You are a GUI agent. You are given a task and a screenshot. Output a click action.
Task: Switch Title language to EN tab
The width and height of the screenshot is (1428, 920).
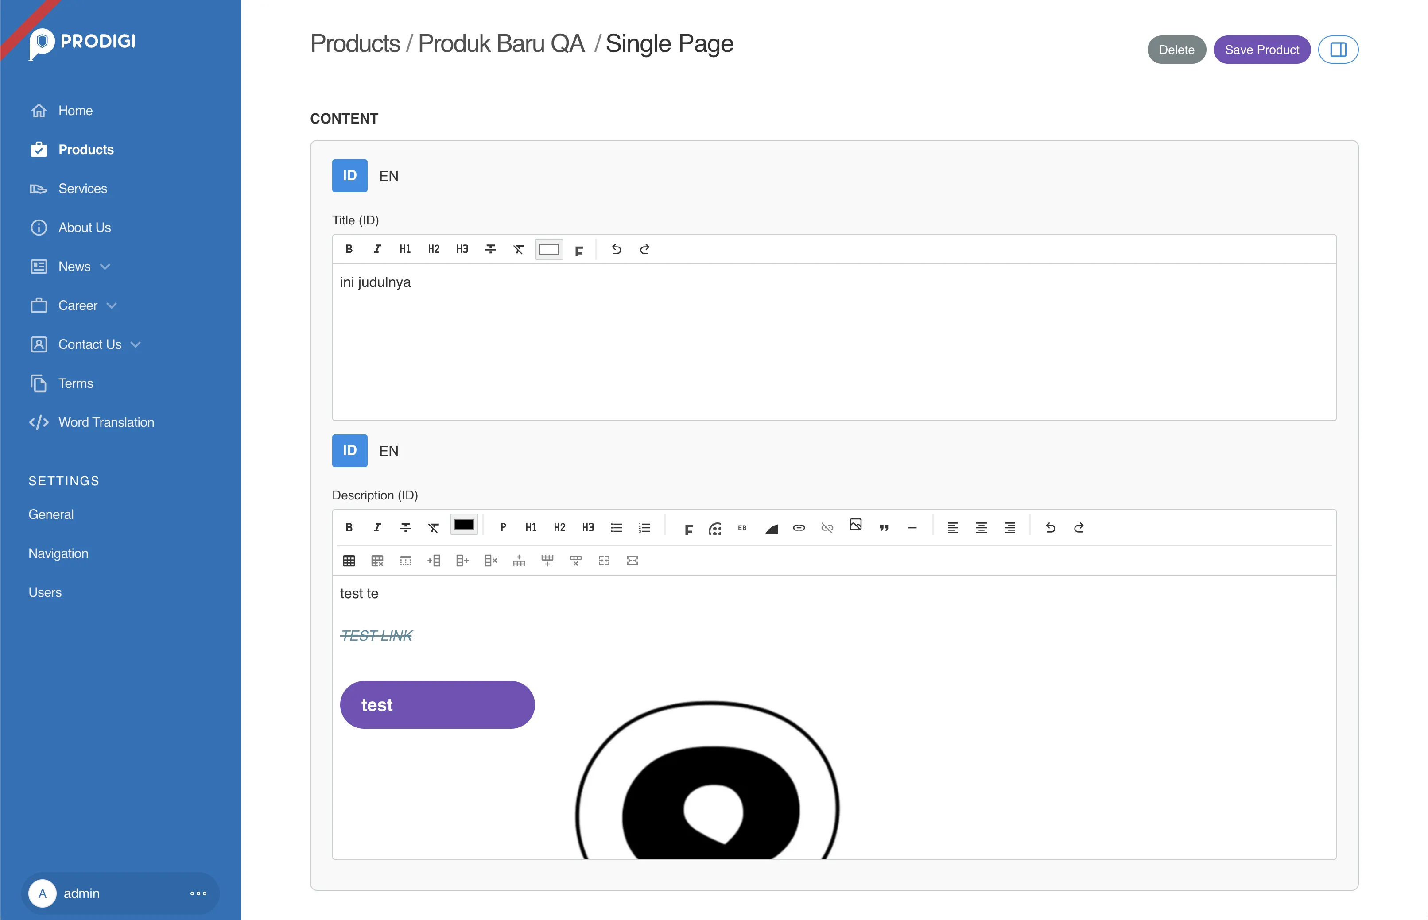point(388,176)
